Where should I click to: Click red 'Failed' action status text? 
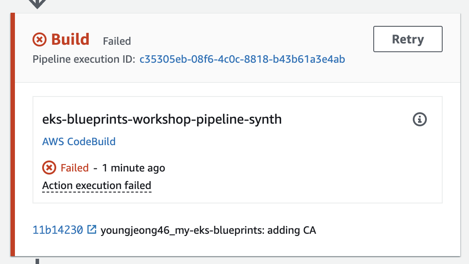[x=75, y=168]
